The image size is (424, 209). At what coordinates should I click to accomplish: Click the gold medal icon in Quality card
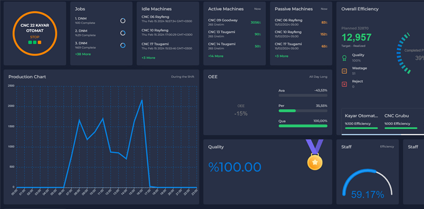coord(315,155)
